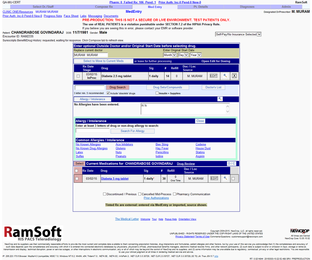Click EDIT icon for Diabeta 5 mg tablet
Image resolution: width=312 pixels, height=260 pixels.
(x=214, y=178)
